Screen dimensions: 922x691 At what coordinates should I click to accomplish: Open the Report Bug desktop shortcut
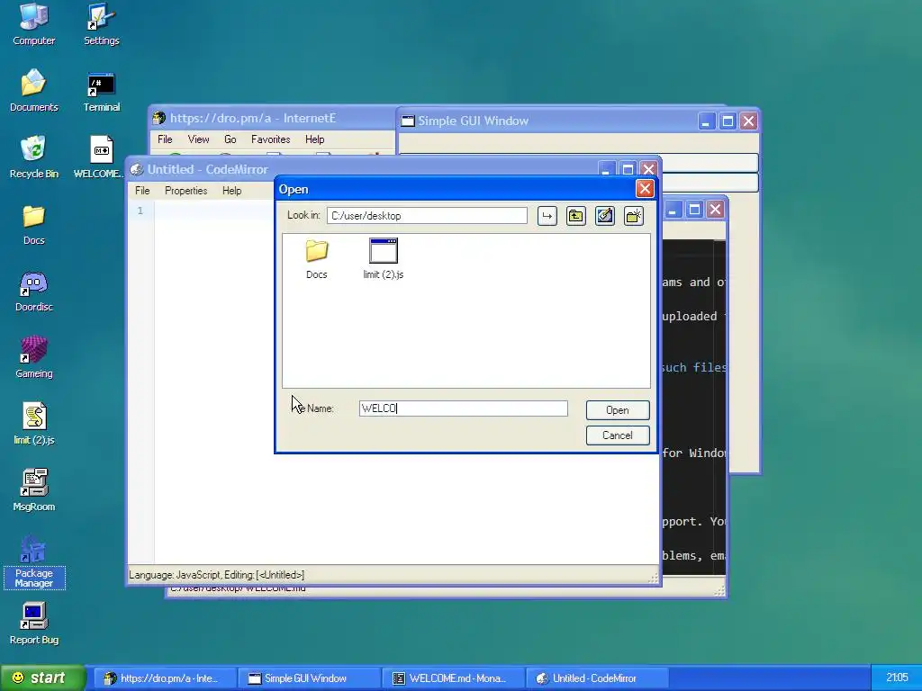33,624
